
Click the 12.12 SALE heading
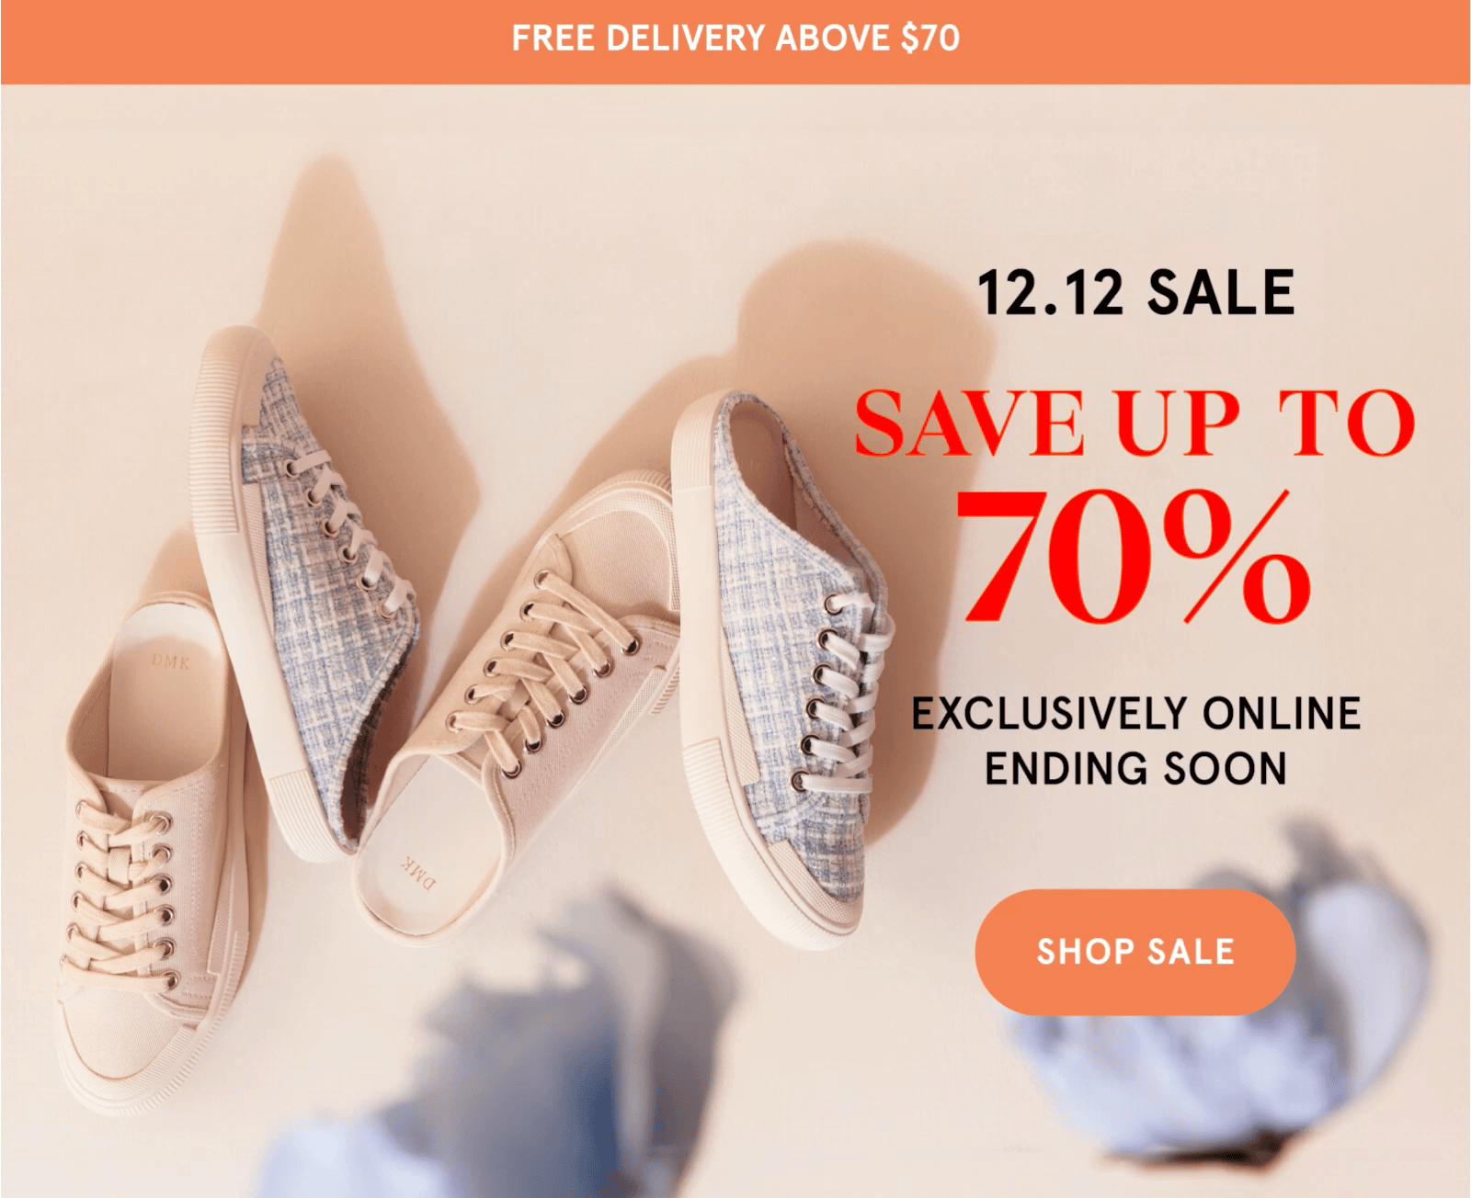pos(1136,293)
